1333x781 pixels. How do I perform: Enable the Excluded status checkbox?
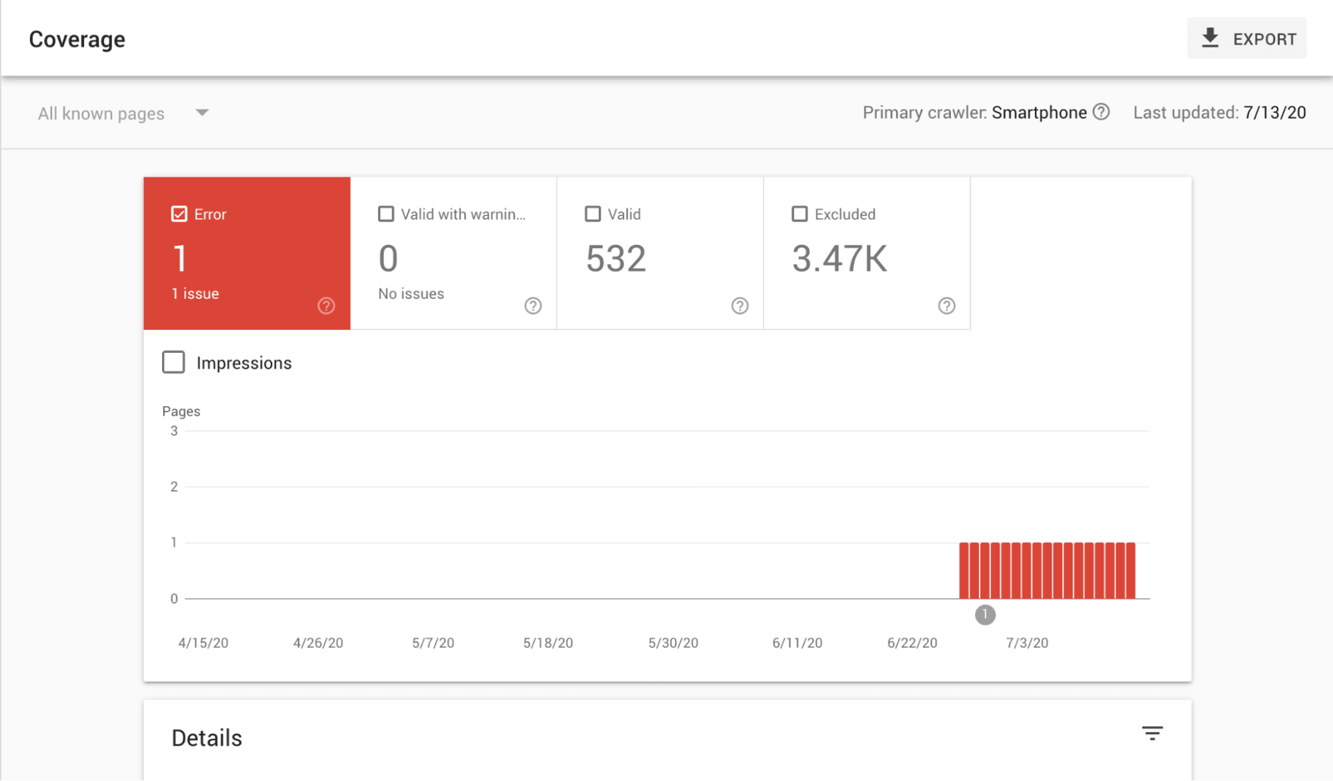pos(800,213)
